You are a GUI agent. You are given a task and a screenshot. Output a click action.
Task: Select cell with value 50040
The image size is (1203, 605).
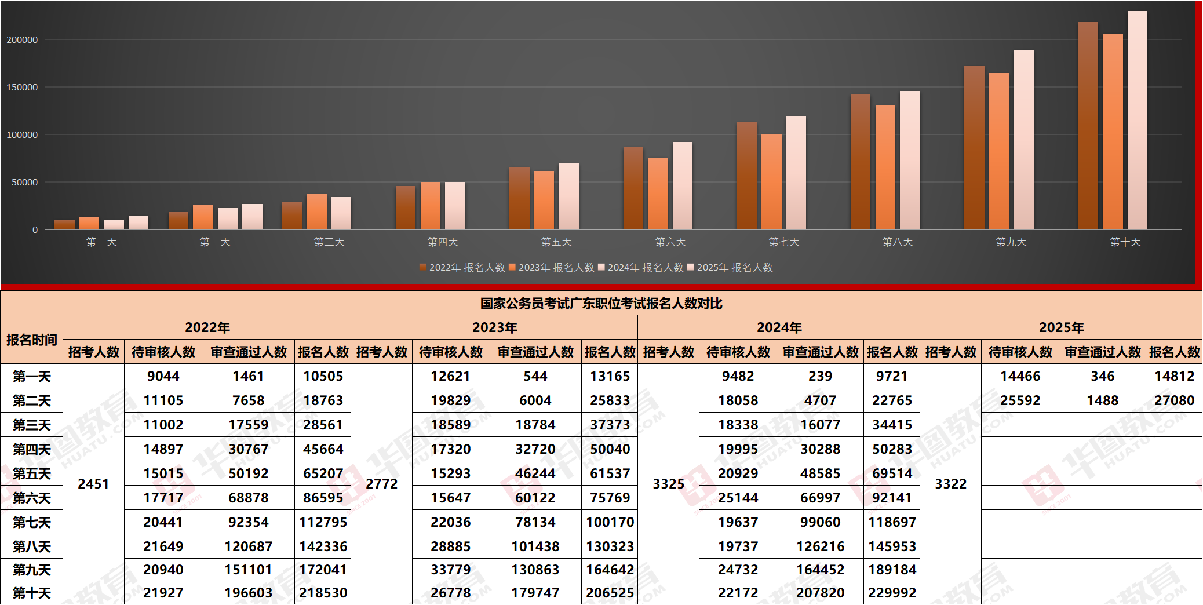pyautogui.click(x=610, y=449)
